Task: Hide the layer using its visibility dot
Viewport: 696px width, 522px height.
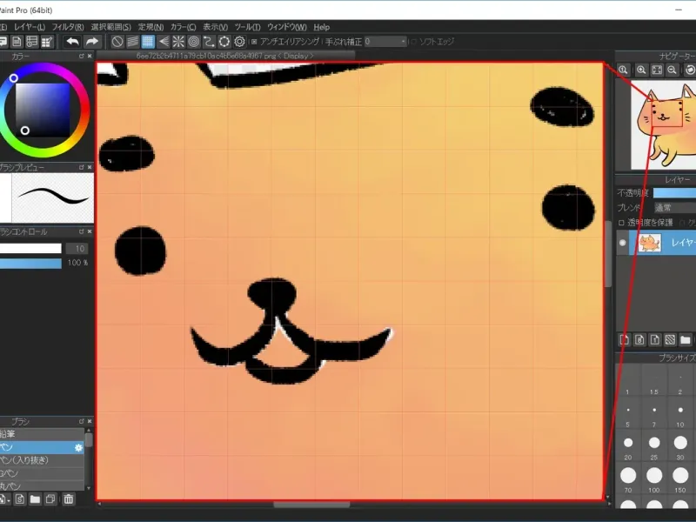Action: [622, 244]
